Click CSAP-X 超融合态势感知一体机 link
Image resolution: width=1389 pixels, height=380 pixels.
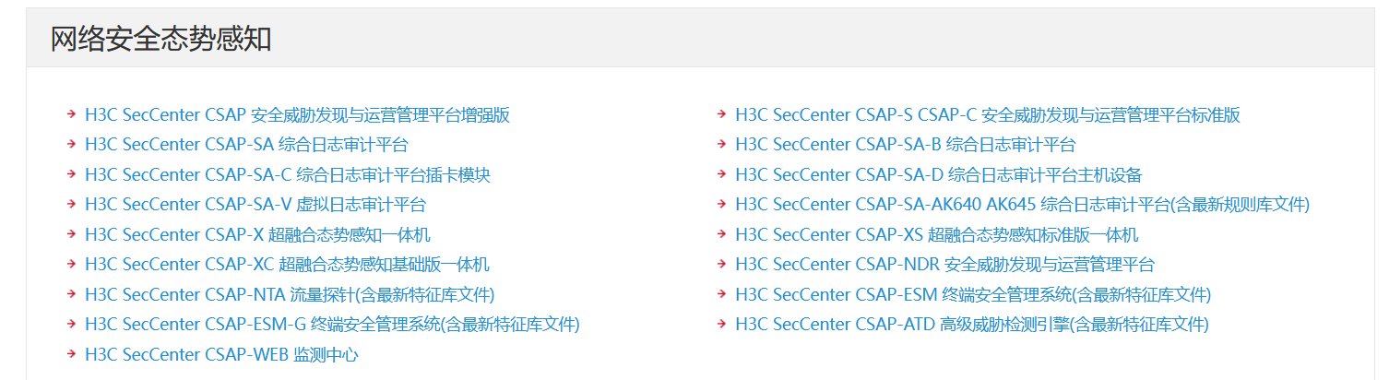(256, 235)
